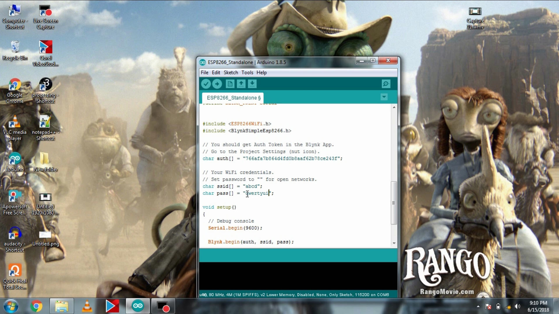Open the Help menu
Image resolution: width=559 pixels, height=314 pixels.
(261, 73)
